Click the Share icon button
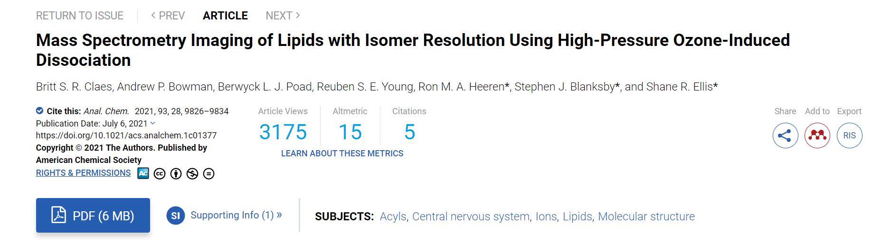Screen dimensions: 872x244 pyautogui.click(x=785, y=136)
